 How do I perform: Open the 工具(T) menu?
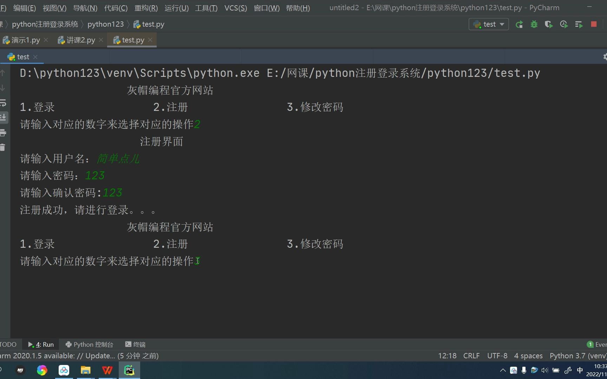[206, 8]
